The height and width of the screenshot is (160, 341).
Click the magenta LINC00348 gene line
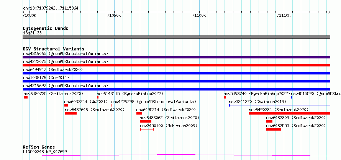click(x=176, y=155)
